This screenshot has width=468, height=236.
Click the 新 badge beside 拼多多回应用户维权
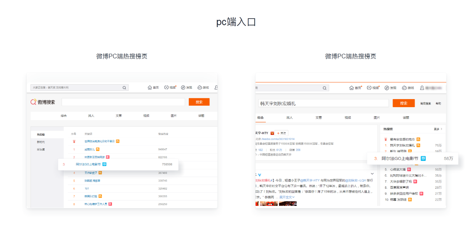pos(421,193)
